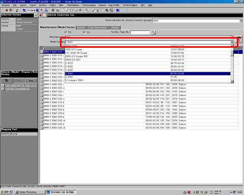Image resolution: width=244 pixels, height=195 pixels.
Task: Click the green back arrow beside Selection History
Action: [36, 15]
